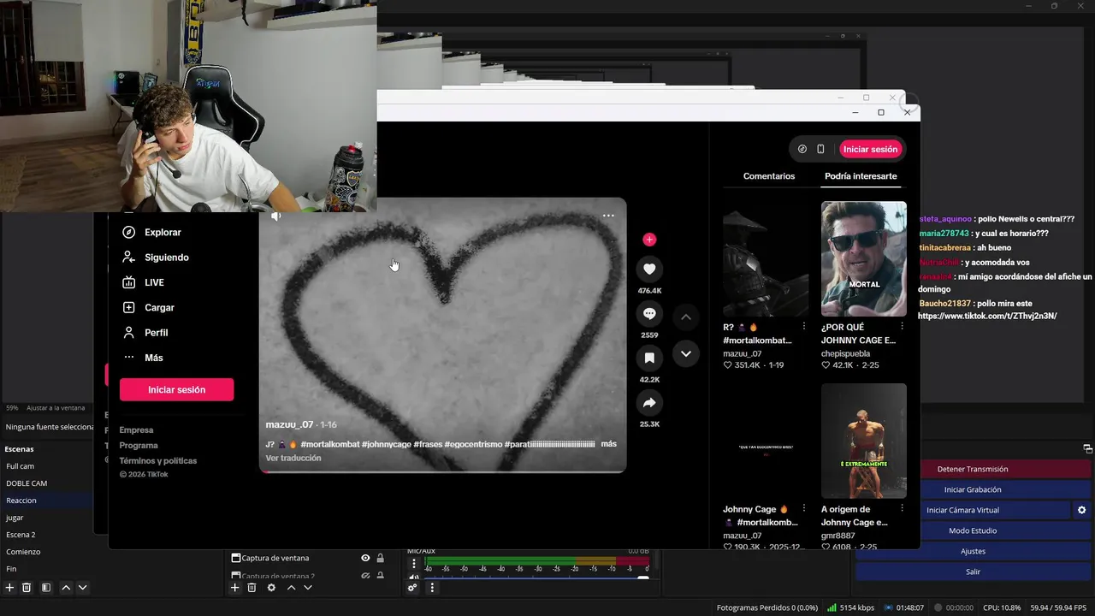Screen dimensions: 1095x616
Task: Adjust the Mic/Aux volume slider
Action: click(537, 577)
